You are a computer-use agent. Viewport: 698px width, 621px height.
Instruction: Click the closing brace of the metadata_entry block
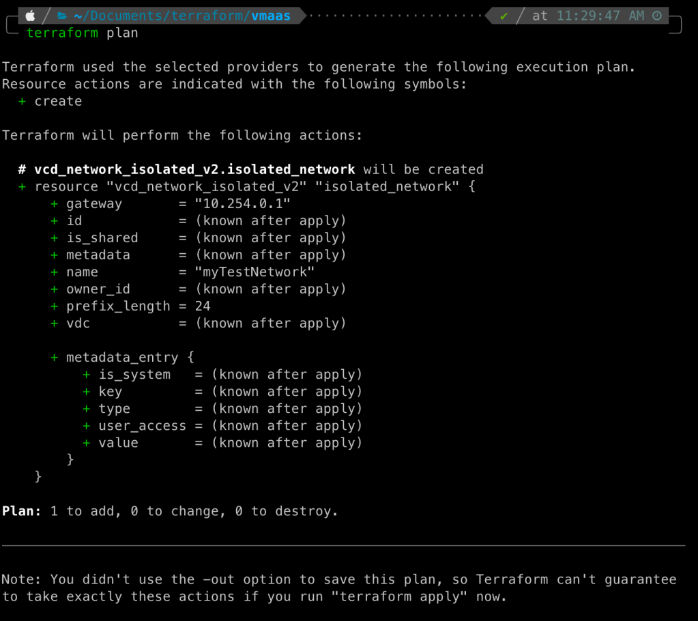pos(70,459)
